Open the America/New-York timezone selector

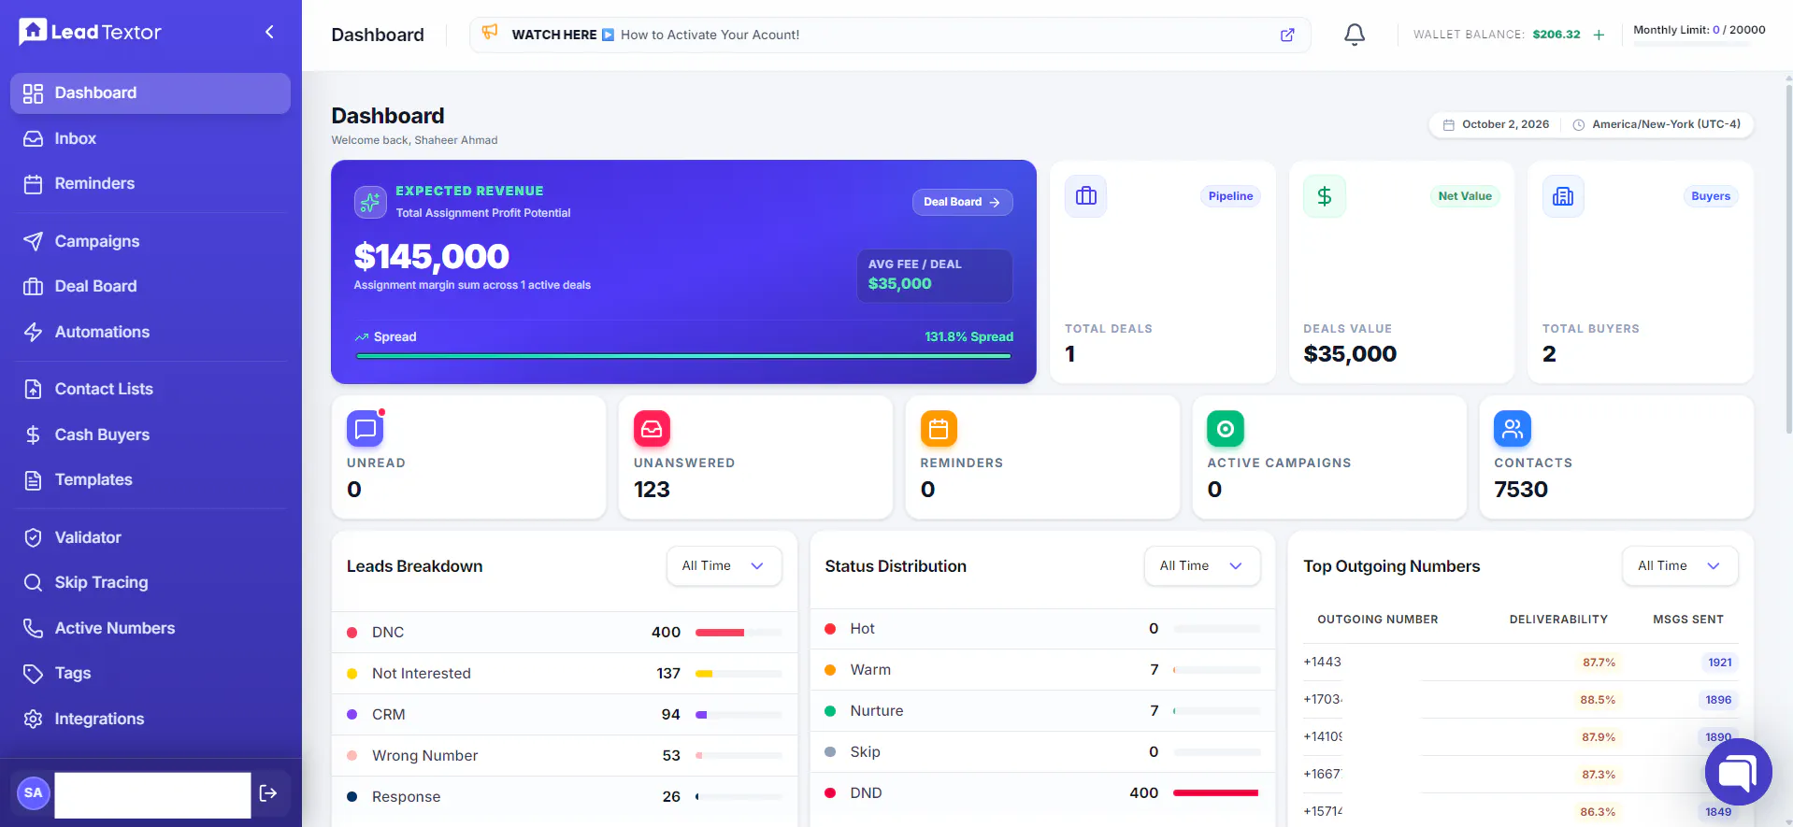(x=1657, y=124)
